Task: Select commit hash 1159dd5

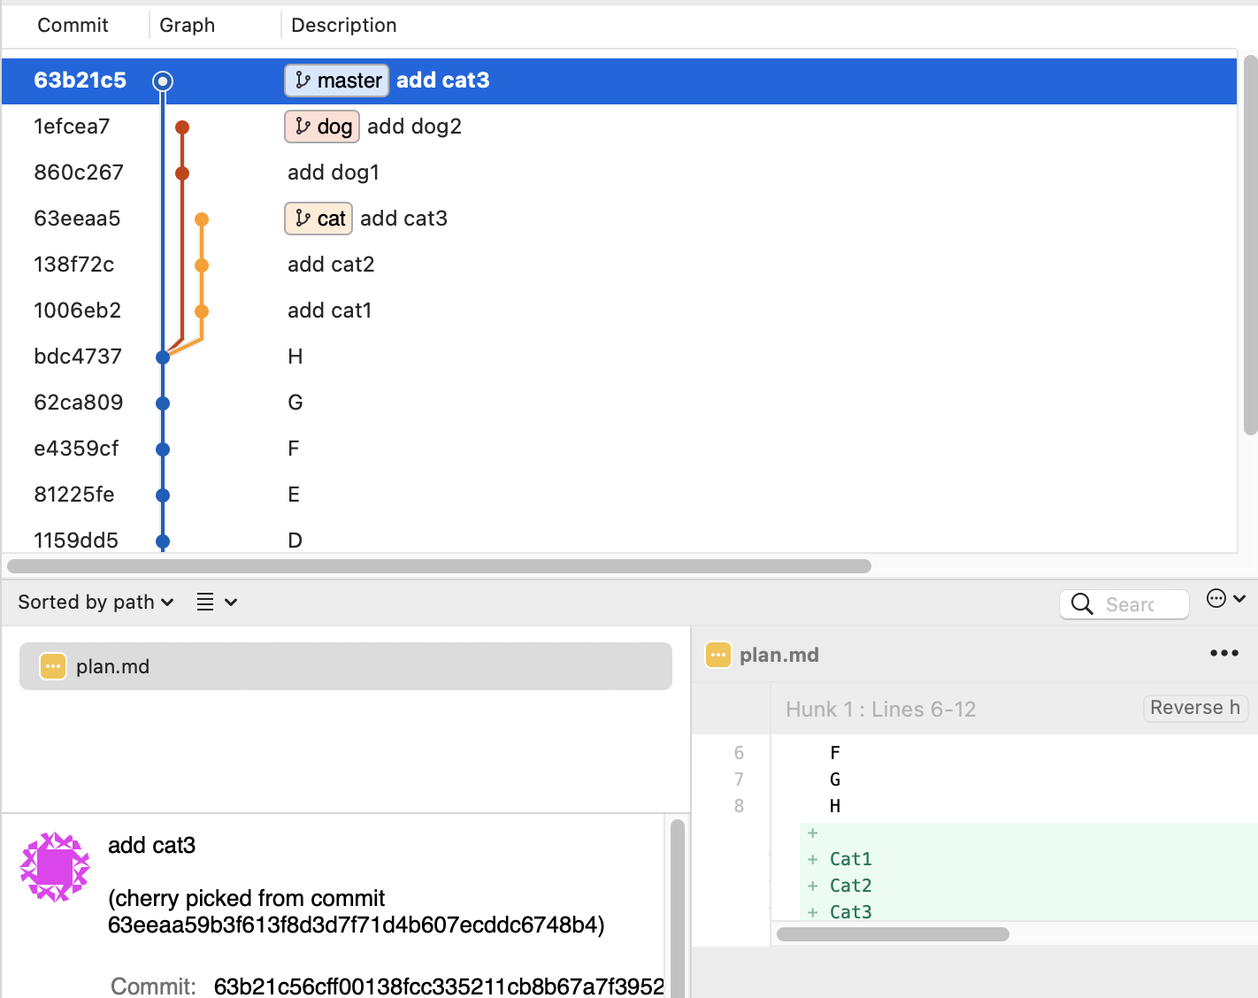Action: 76,540
